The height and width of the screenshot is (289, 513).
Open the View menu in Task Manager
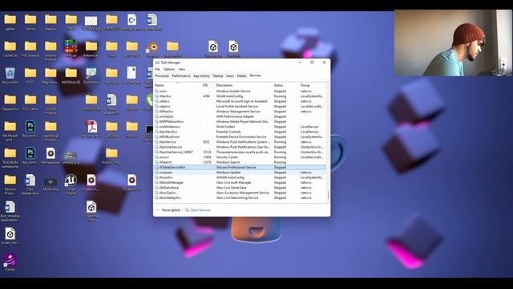(x=182, y=69)
